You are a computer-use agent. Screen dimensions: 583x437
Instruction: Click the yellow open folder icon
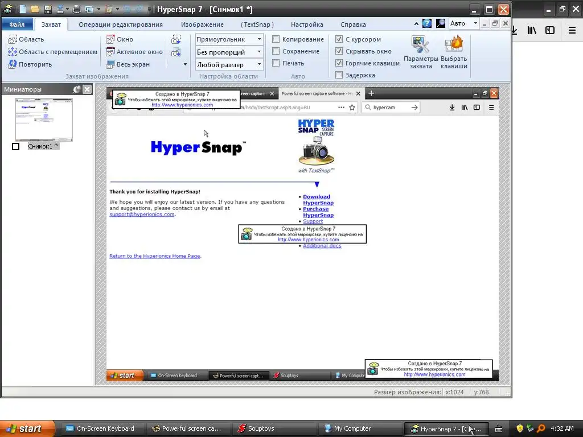coord(35,9)
